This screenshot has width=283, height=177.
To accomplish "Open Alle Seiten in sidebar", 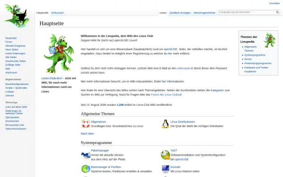I will click(11, 57).
